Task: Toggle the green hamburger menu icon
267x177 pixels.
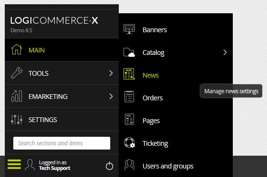Action: pyautogui.click(x=14, y=164)
